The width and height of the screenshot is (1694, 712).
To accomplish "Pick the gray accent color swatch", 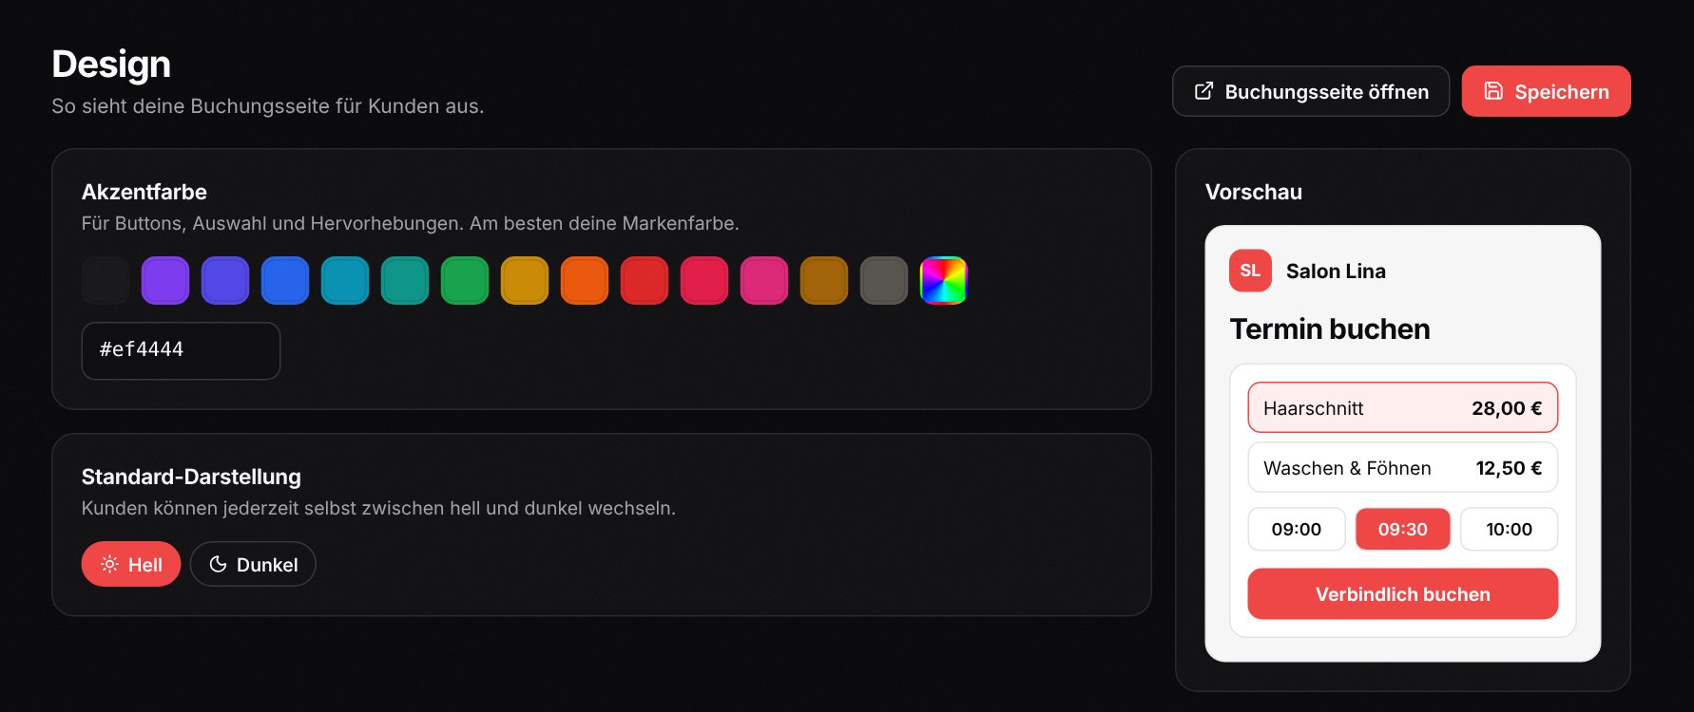I will pyautogui.click(x=884, y=280).
